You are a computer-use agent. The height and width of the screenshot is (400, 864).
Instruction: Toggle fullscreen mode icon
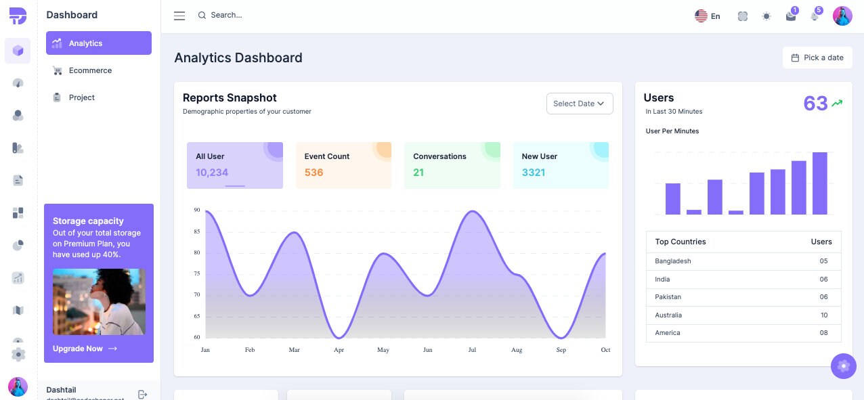click(743, 16)
